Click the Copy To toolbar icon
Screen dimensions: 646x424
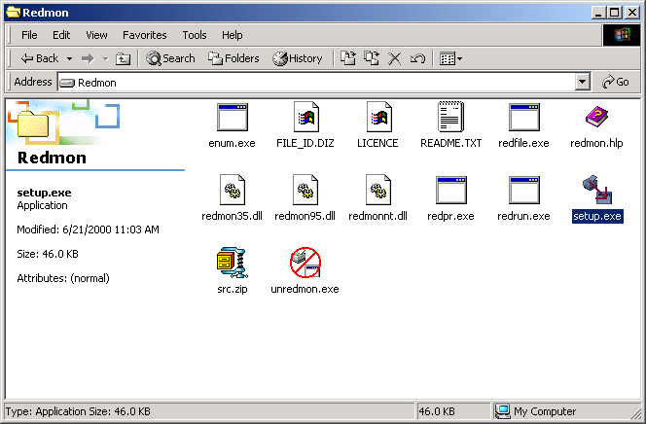372,58
